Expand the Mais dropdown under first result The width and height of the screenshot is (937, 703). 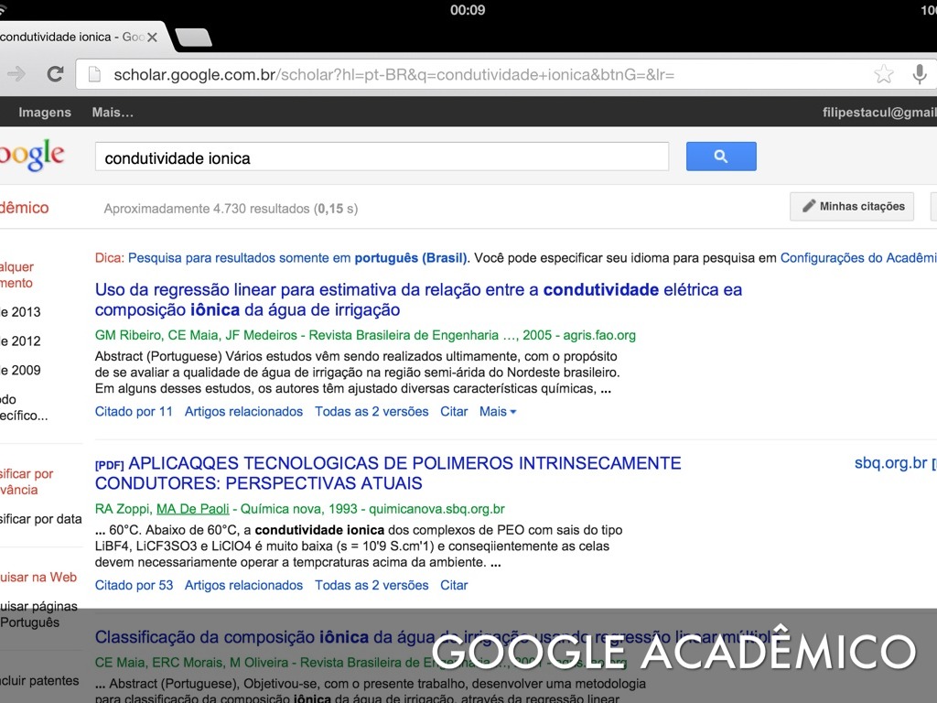click(x=498, y=412)
